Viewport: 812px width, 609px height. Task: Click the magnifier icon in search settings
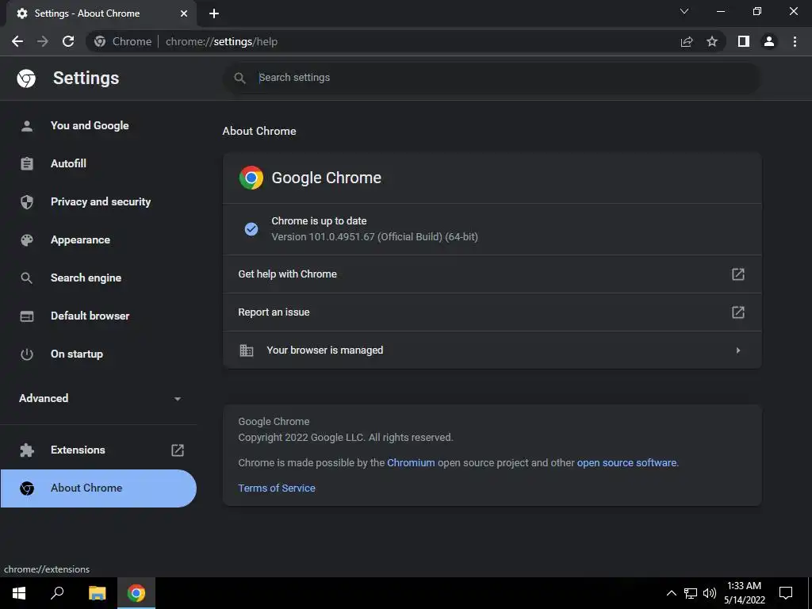pyautogui.click(x=239, y=78)
